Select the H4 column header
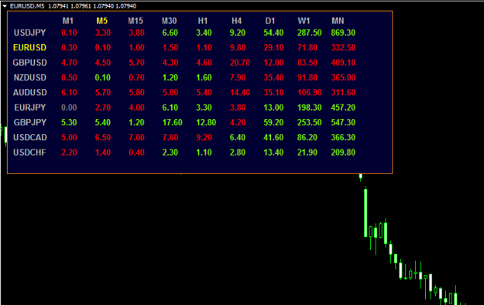 pyautogui.click(x=236, y=21)
